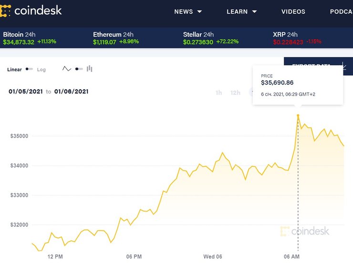Expand the LEARN dropdown arrow
The width and height of the screenshot is (353, 263).
coord(254,11)
